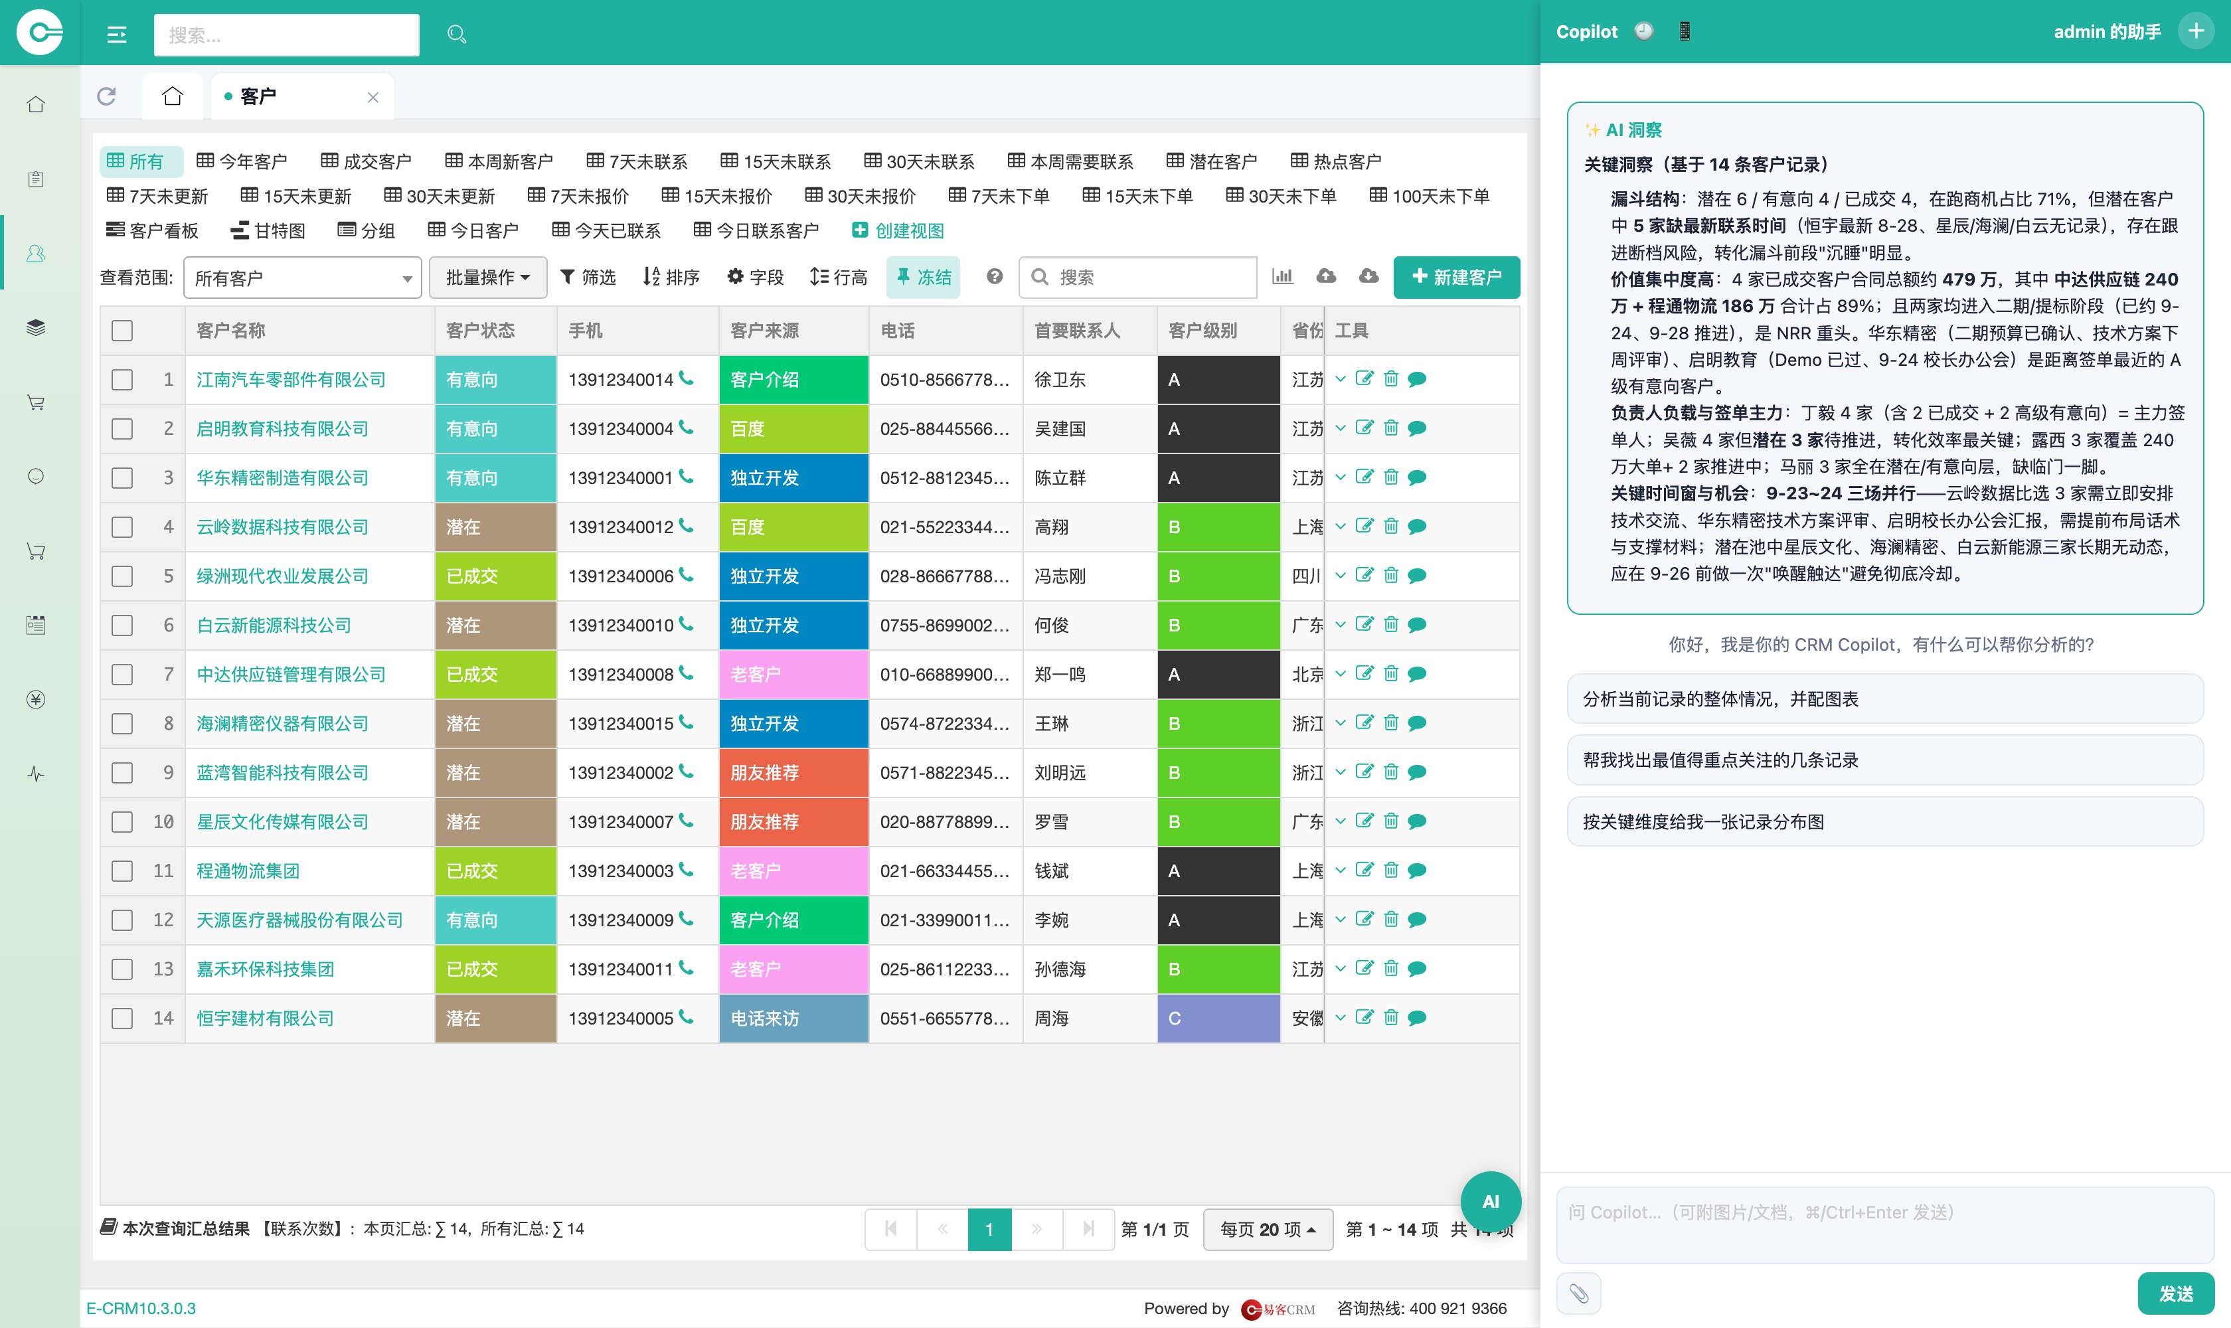Open the pulse activity icon in sidebar
This screenshot has height=1328, width=2231.
coord(36,773)
